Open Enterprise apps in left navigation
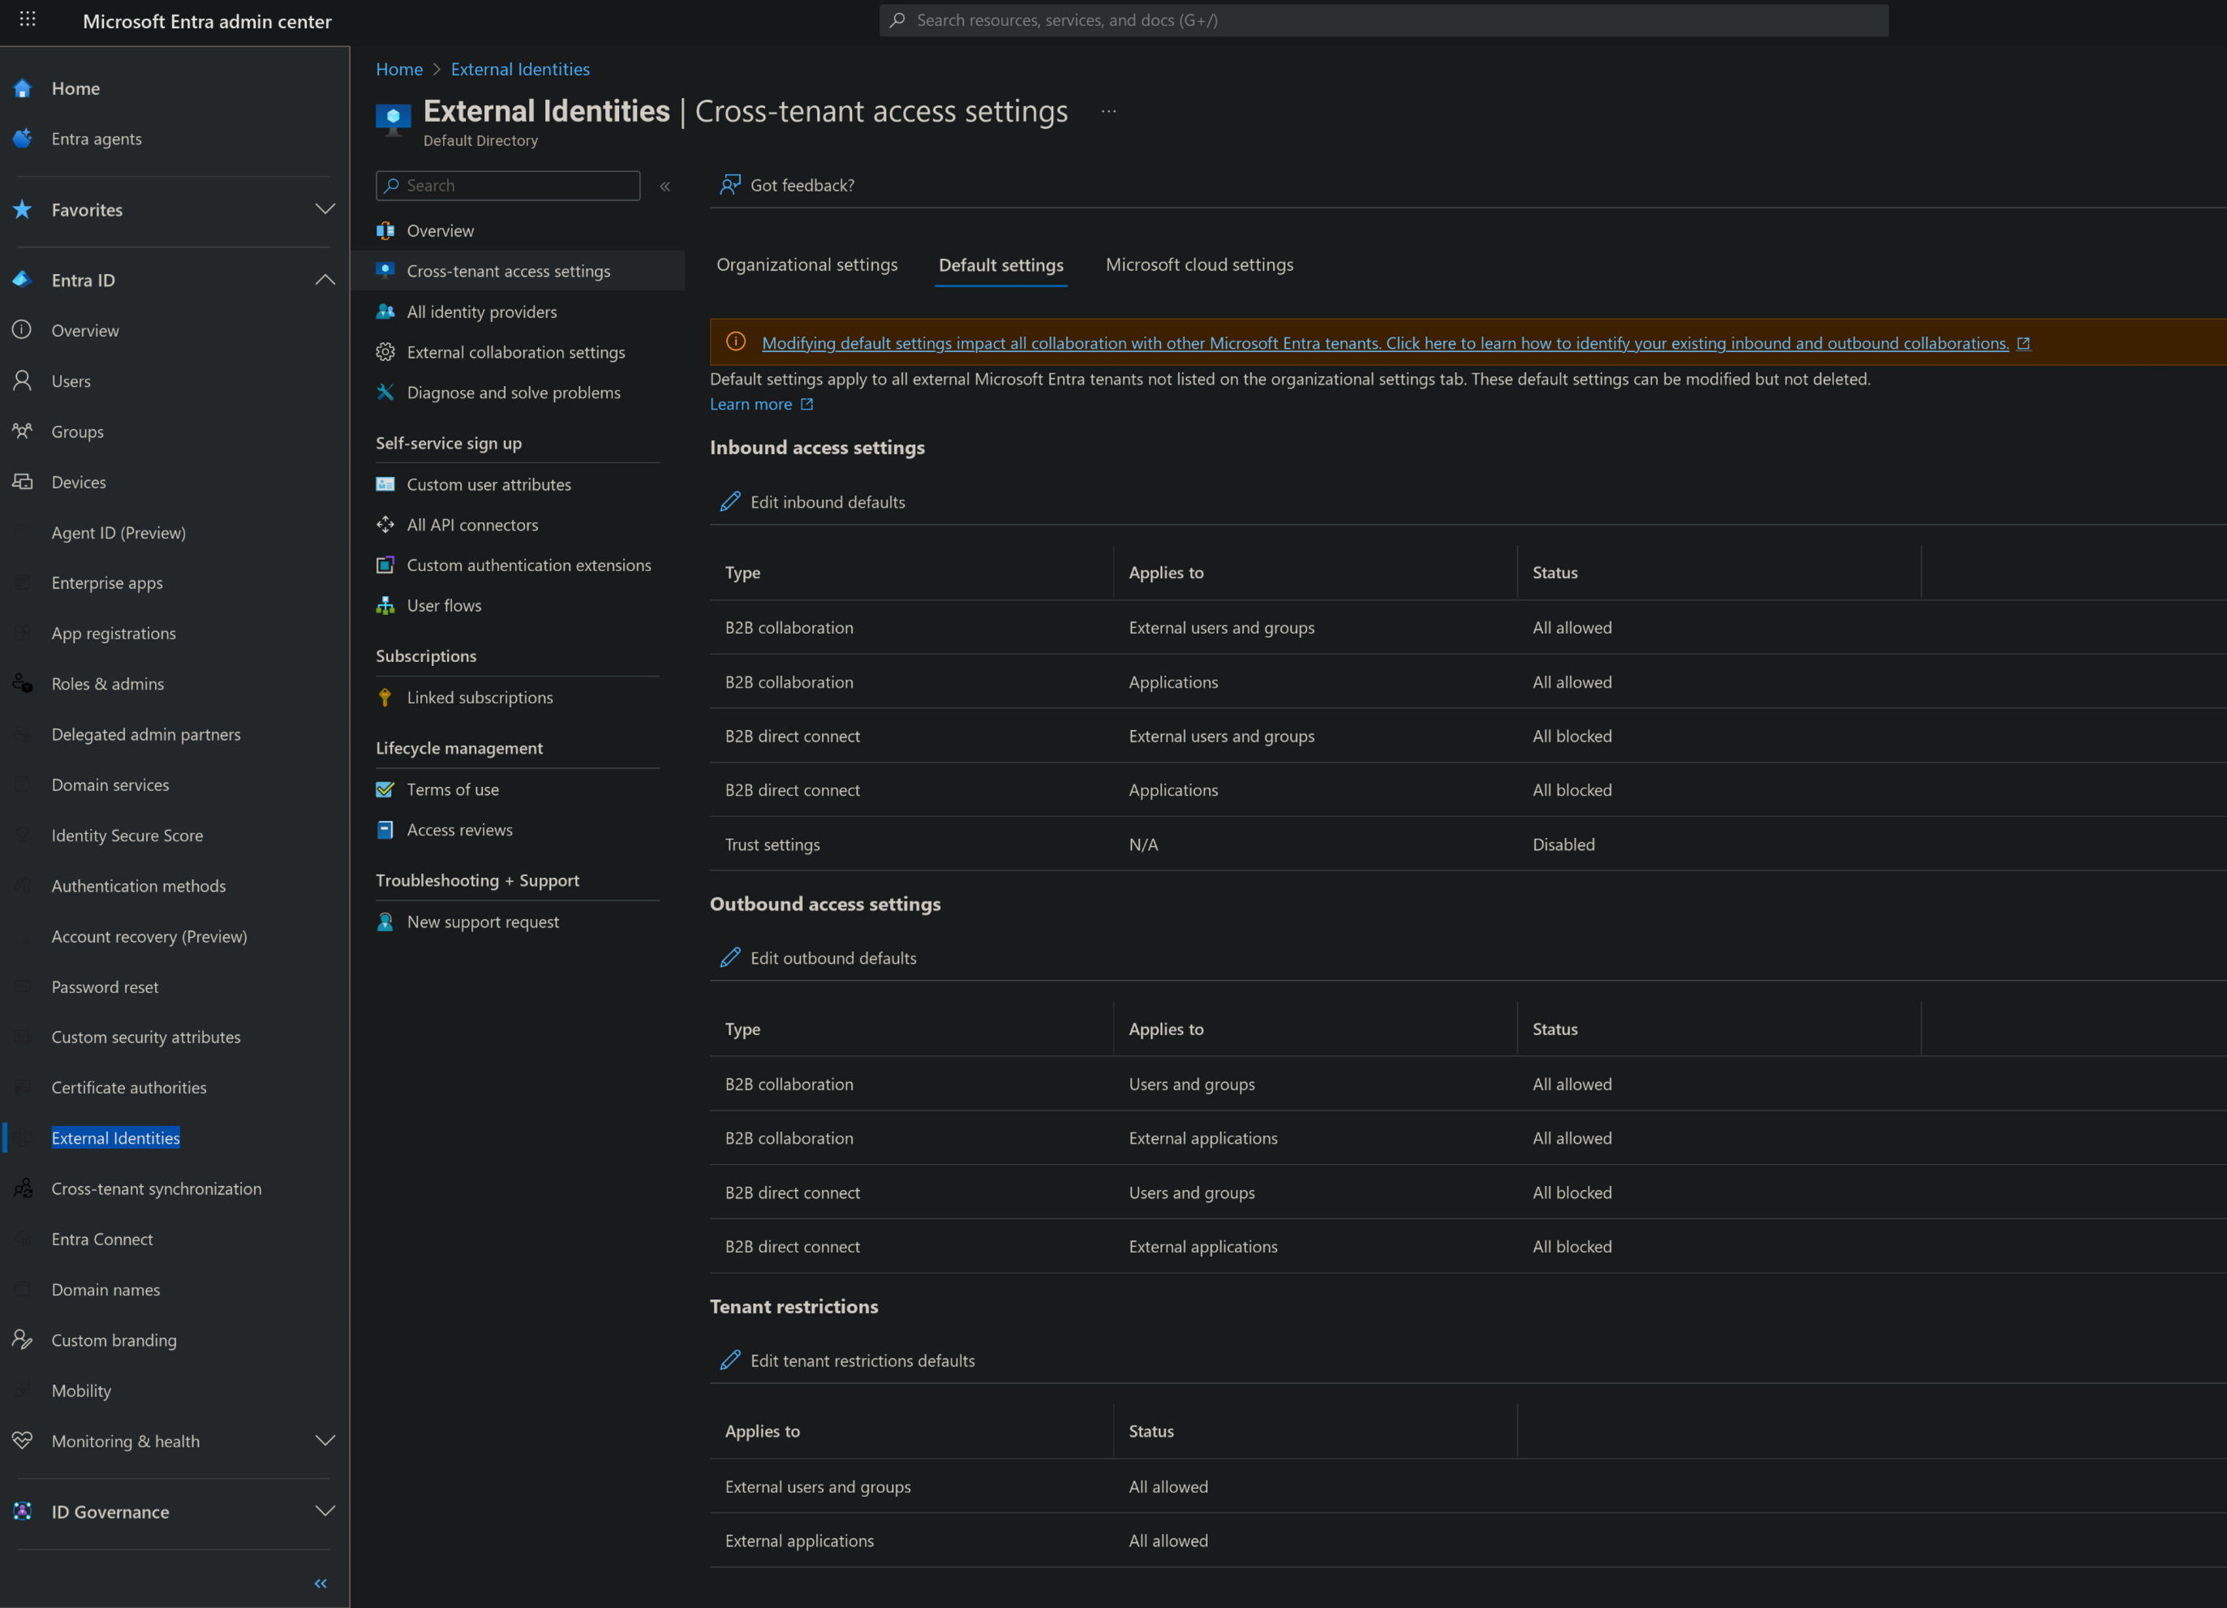The image size is (2227, 1608). tap(107, 583)
